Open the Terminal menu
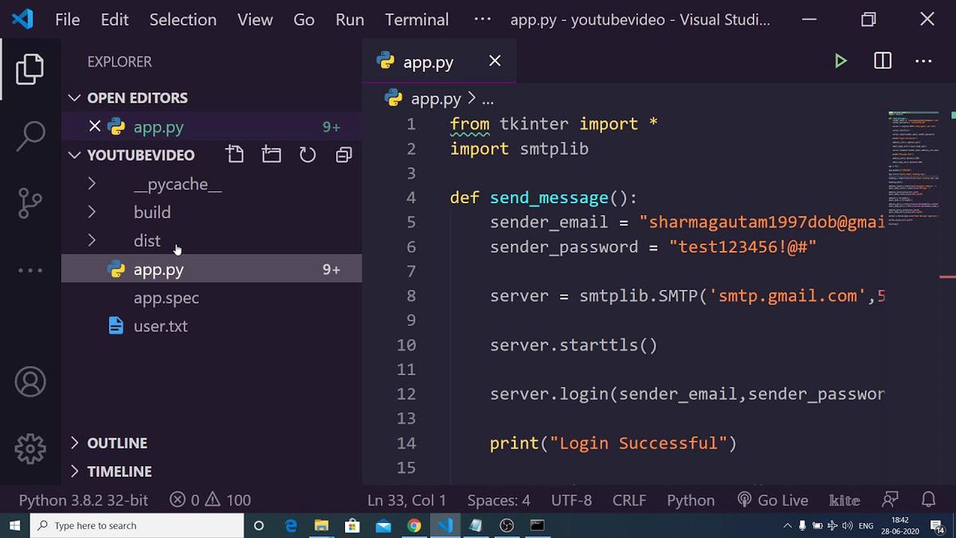This screenshot has height=538, width=956. coord(416,19)
